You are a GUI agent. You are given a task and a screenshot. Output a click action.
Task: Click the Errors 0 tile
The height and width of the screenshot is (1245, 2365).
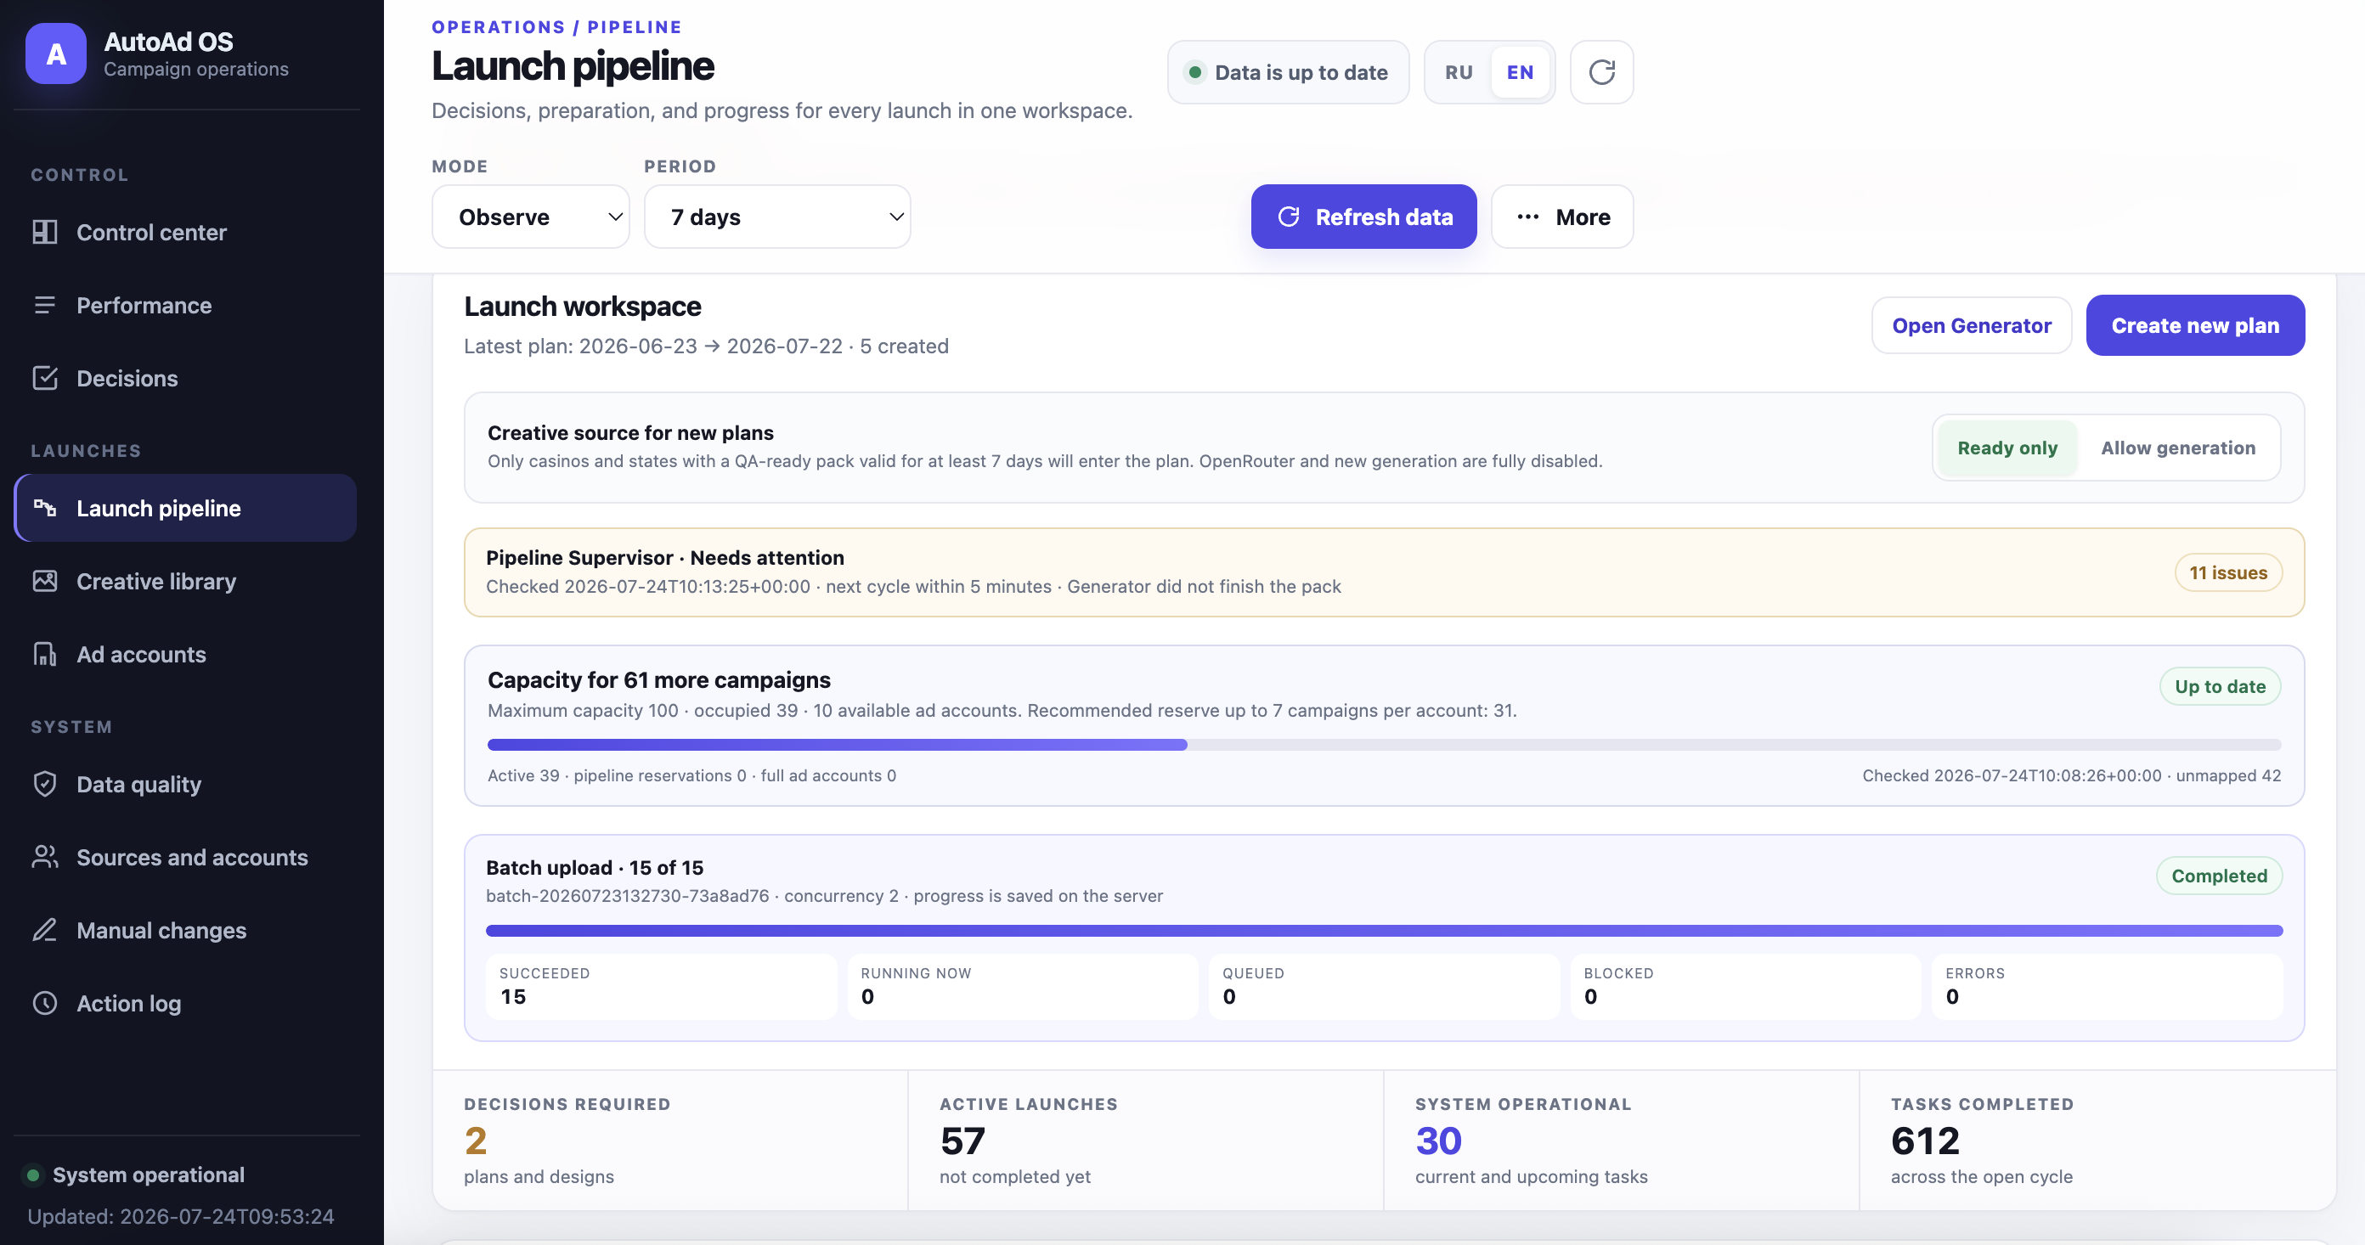[2108, 986]
